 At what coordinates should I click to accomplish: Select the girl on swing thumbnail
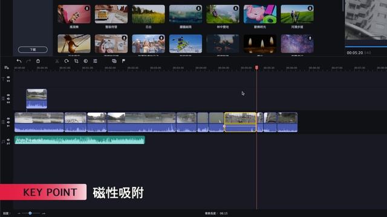click(74, 44)
